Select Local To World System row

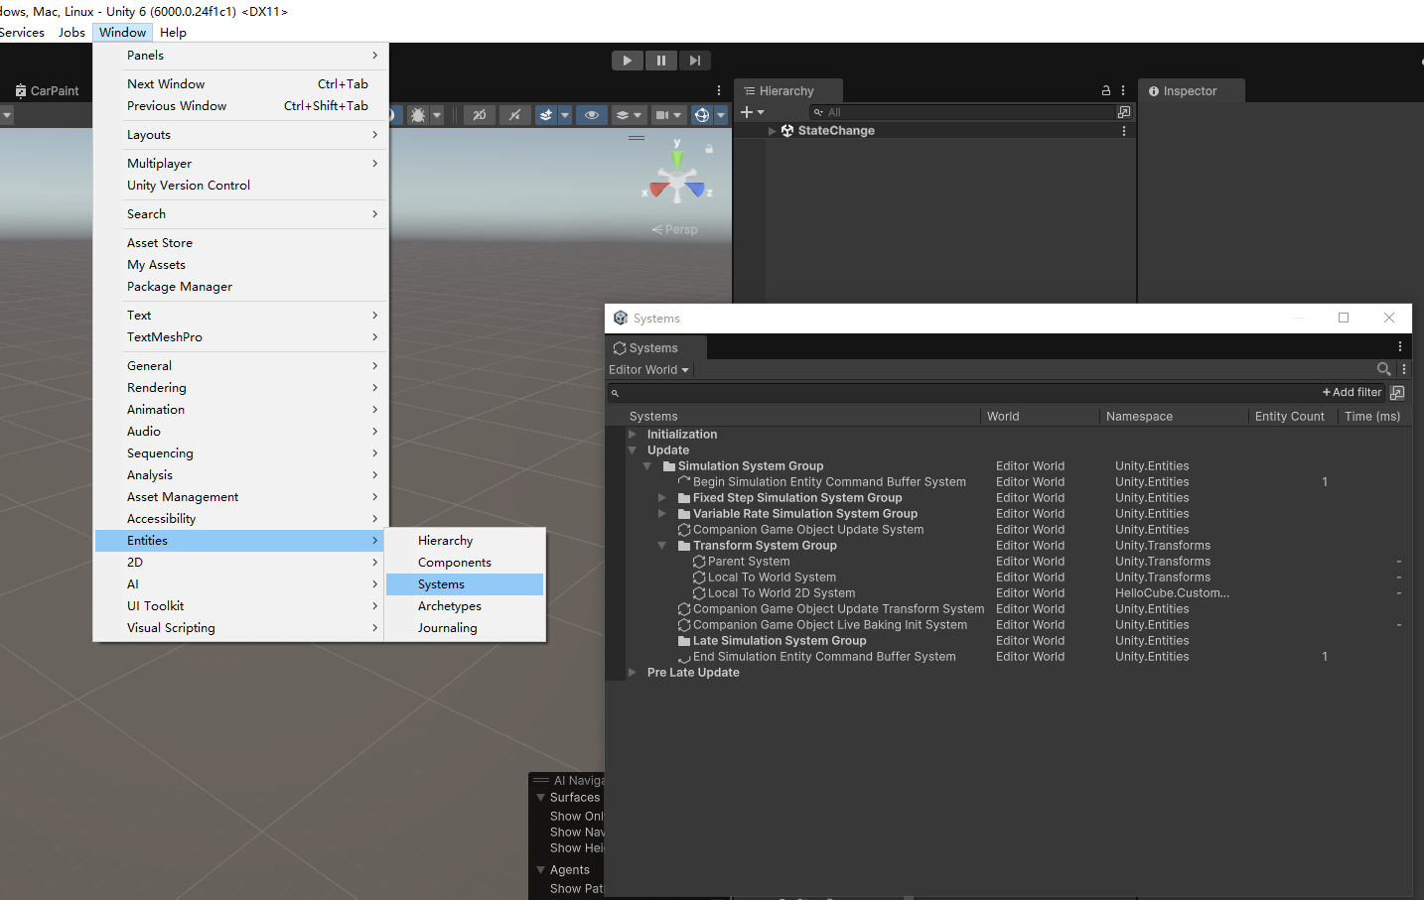coord(1008,578)
